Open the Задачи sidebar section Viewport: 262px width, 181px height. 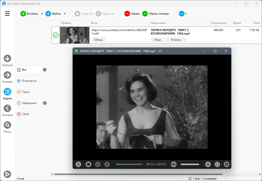pos(7,94)
